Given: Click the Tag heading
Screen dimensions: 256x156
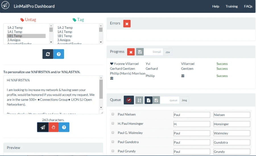Looking at the screenshot, I should click(x=80, y=20).
